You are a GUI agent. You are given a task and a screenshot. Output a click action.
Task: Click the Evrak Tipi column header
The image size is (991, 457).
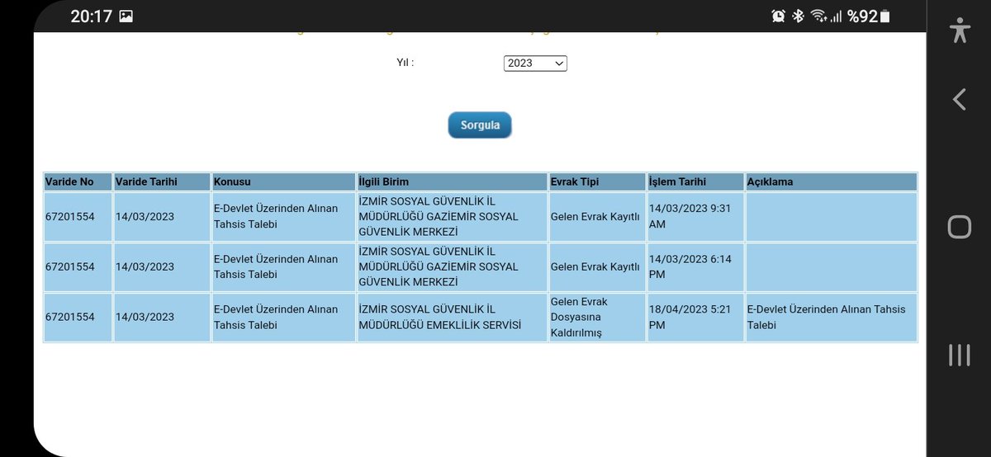[x=596, y=181]
